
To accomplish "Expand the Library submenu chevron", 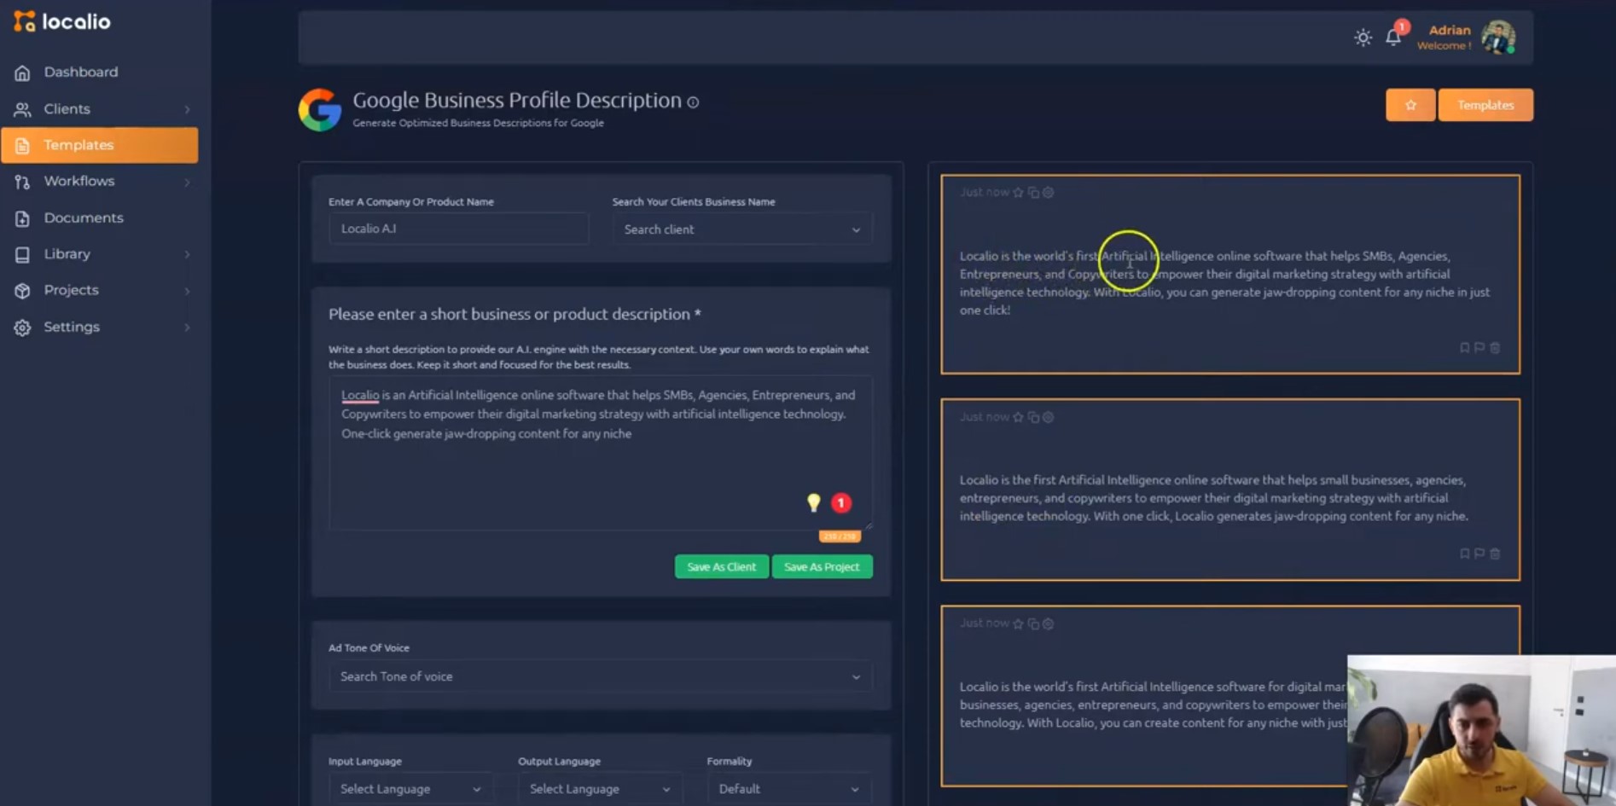I will (187, 255).
